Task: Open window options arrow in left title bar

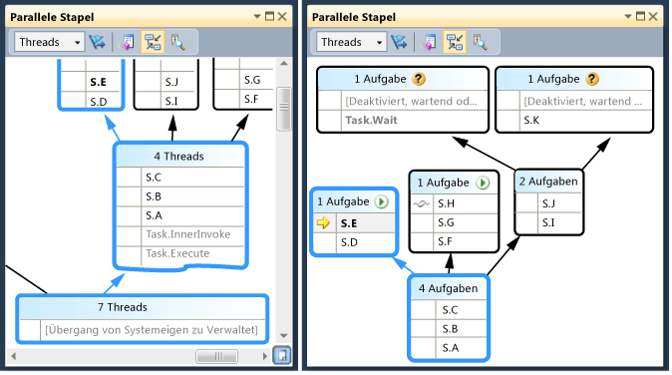Action: pos(257,16)
